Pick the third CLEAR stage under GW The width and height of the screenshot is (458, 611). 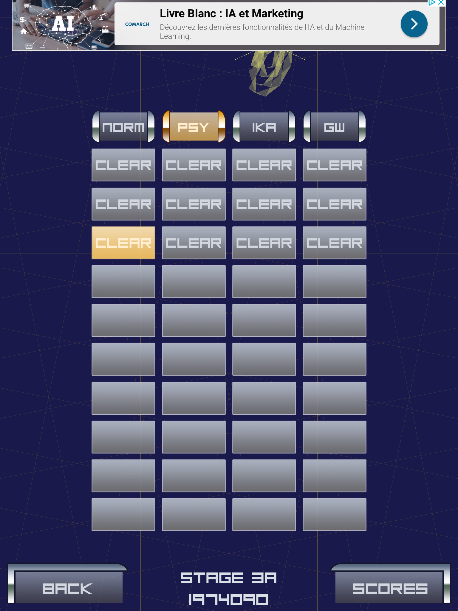pos(334,243)
